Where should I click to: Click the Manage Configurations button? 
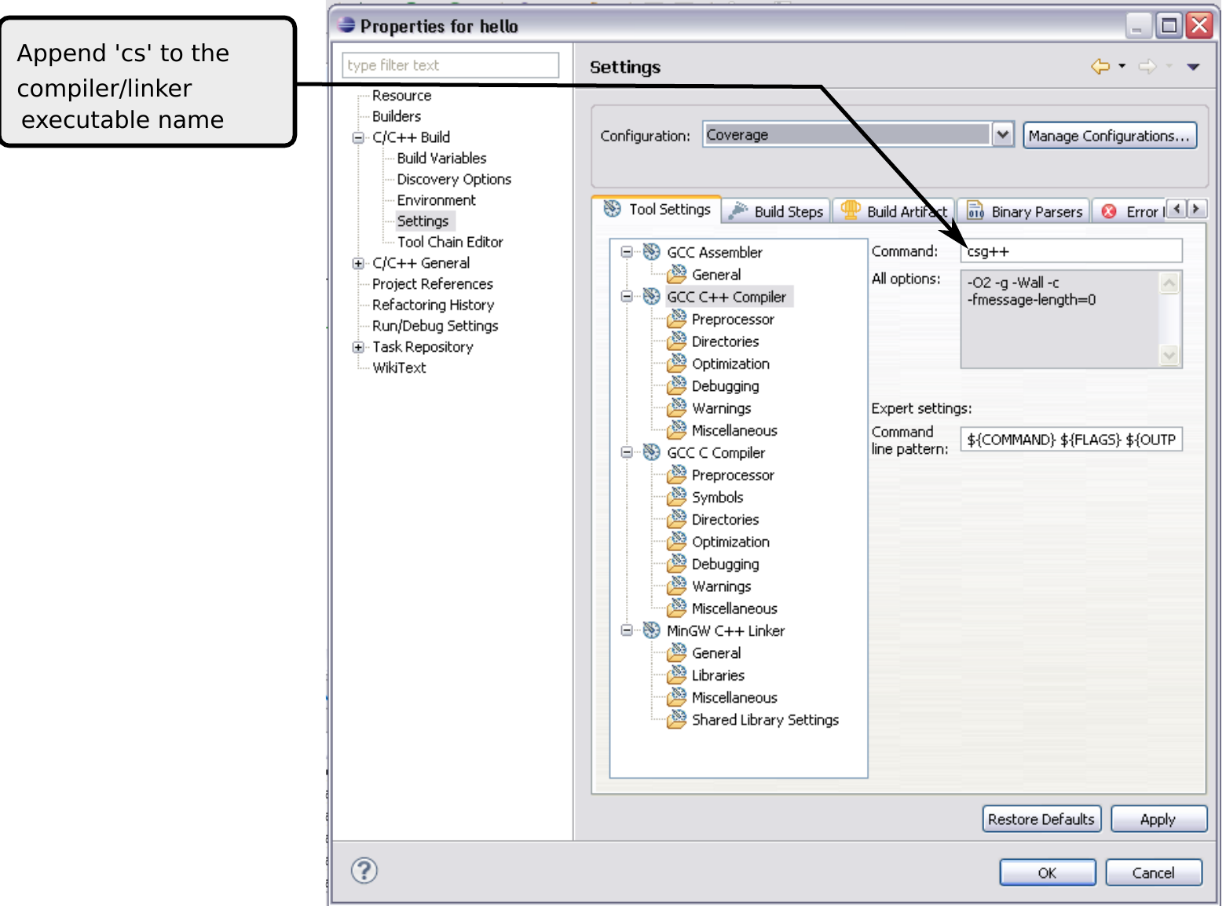coord(1109,136)
